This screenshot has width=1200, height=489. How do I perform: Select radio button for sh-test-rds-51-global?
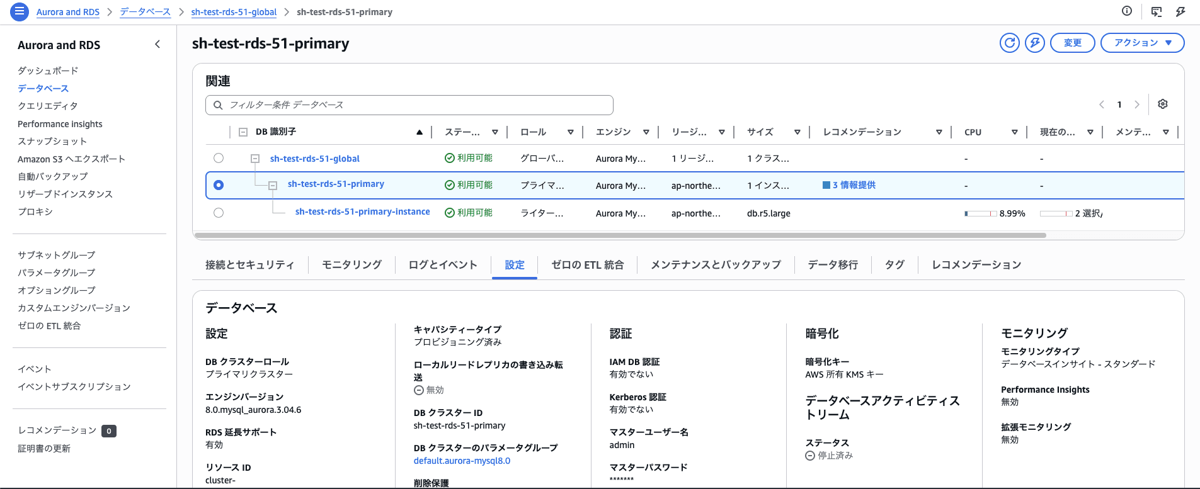pyautogui.click(x=219, y=158)
